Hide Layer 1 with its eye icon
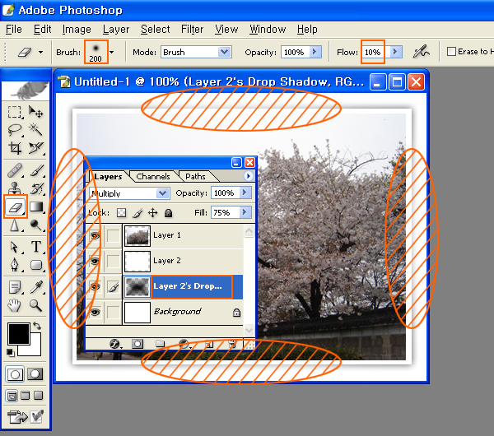494x436 pixels. 95,235
